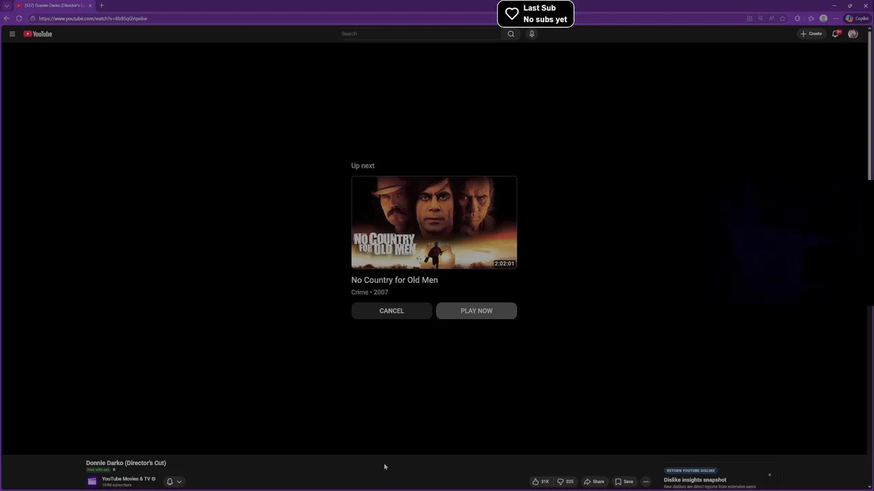Screen dimensions: 874x491
Task: Open zoom control in address bar
Action: (761, 18)
